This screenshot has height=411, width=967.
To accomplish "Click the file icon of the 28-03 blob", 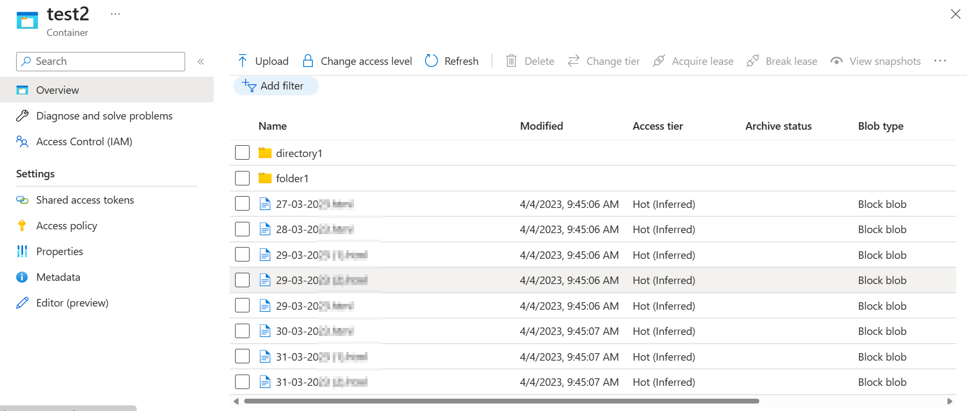I will tap(265, 229).
